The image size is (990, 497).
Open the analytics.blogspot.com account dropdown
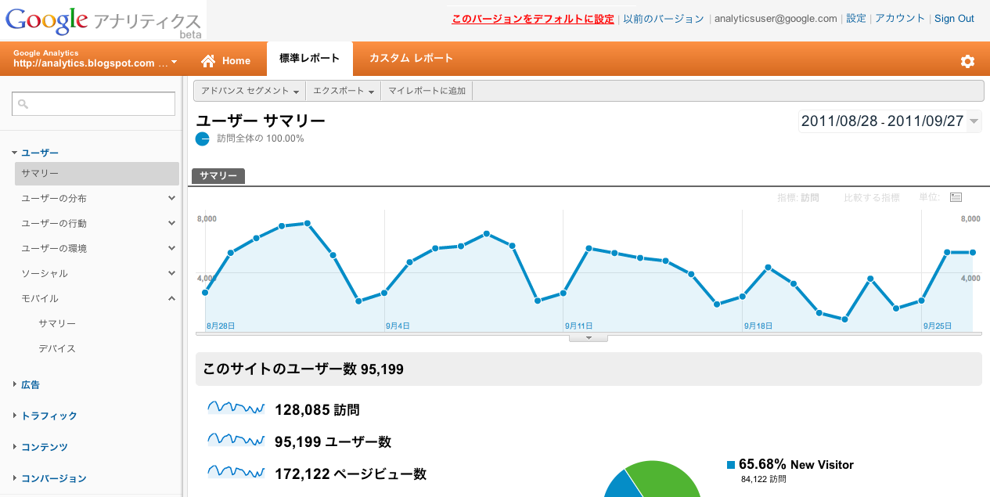coord(174,63)
